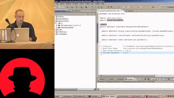Image resolution: width=174 pixels, height=98 pixels.
Task: Collapse all in Package Explorer toolbar
Action: (85, 14)
